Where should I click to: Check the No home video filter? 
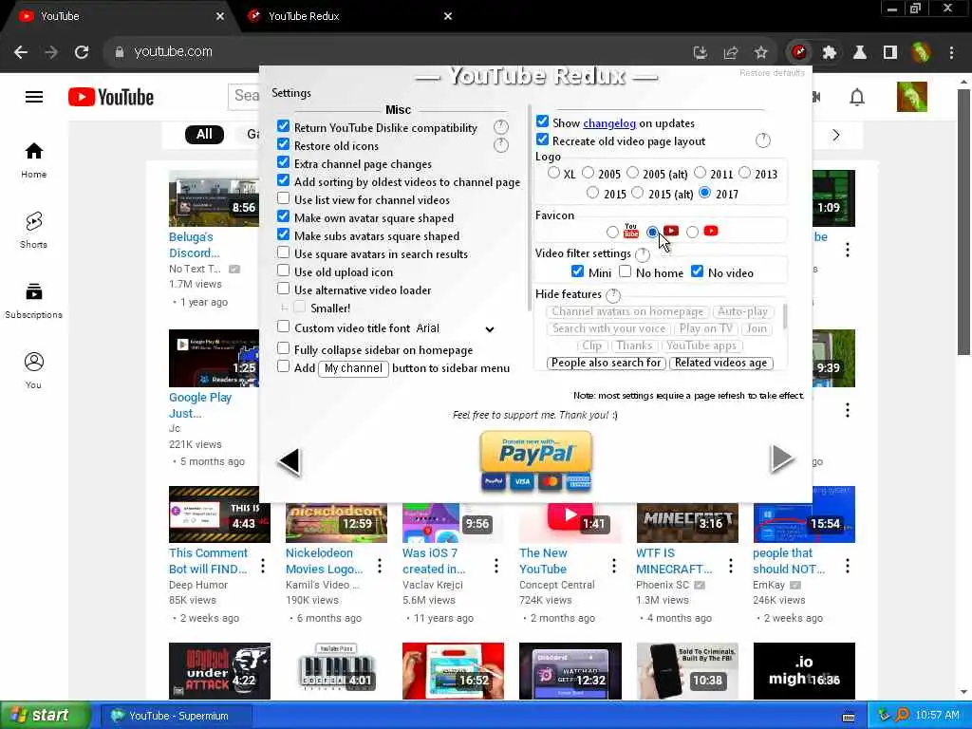[x=625, y=271]
